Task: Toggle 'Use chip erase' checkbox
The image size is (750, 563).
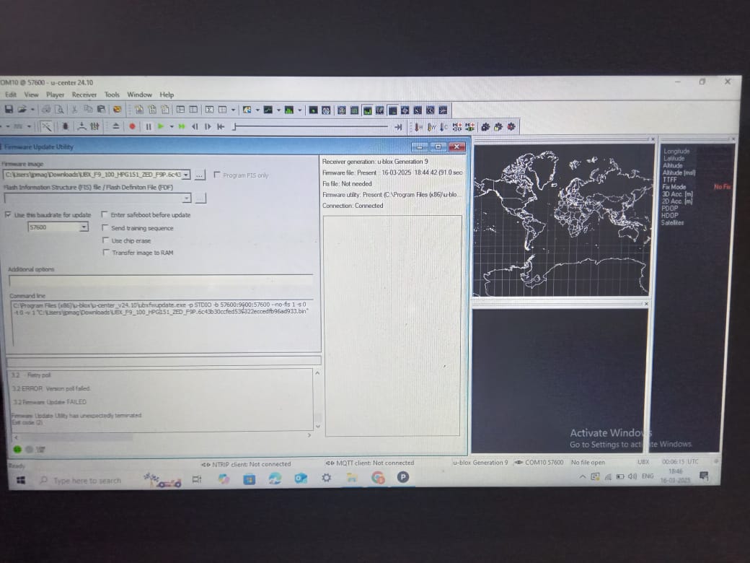Action: coord(106,240)
